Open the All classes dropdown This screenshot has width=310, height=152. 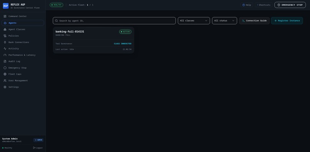pos(194,21)
